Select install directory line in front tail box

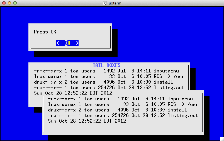click(117, 110)
